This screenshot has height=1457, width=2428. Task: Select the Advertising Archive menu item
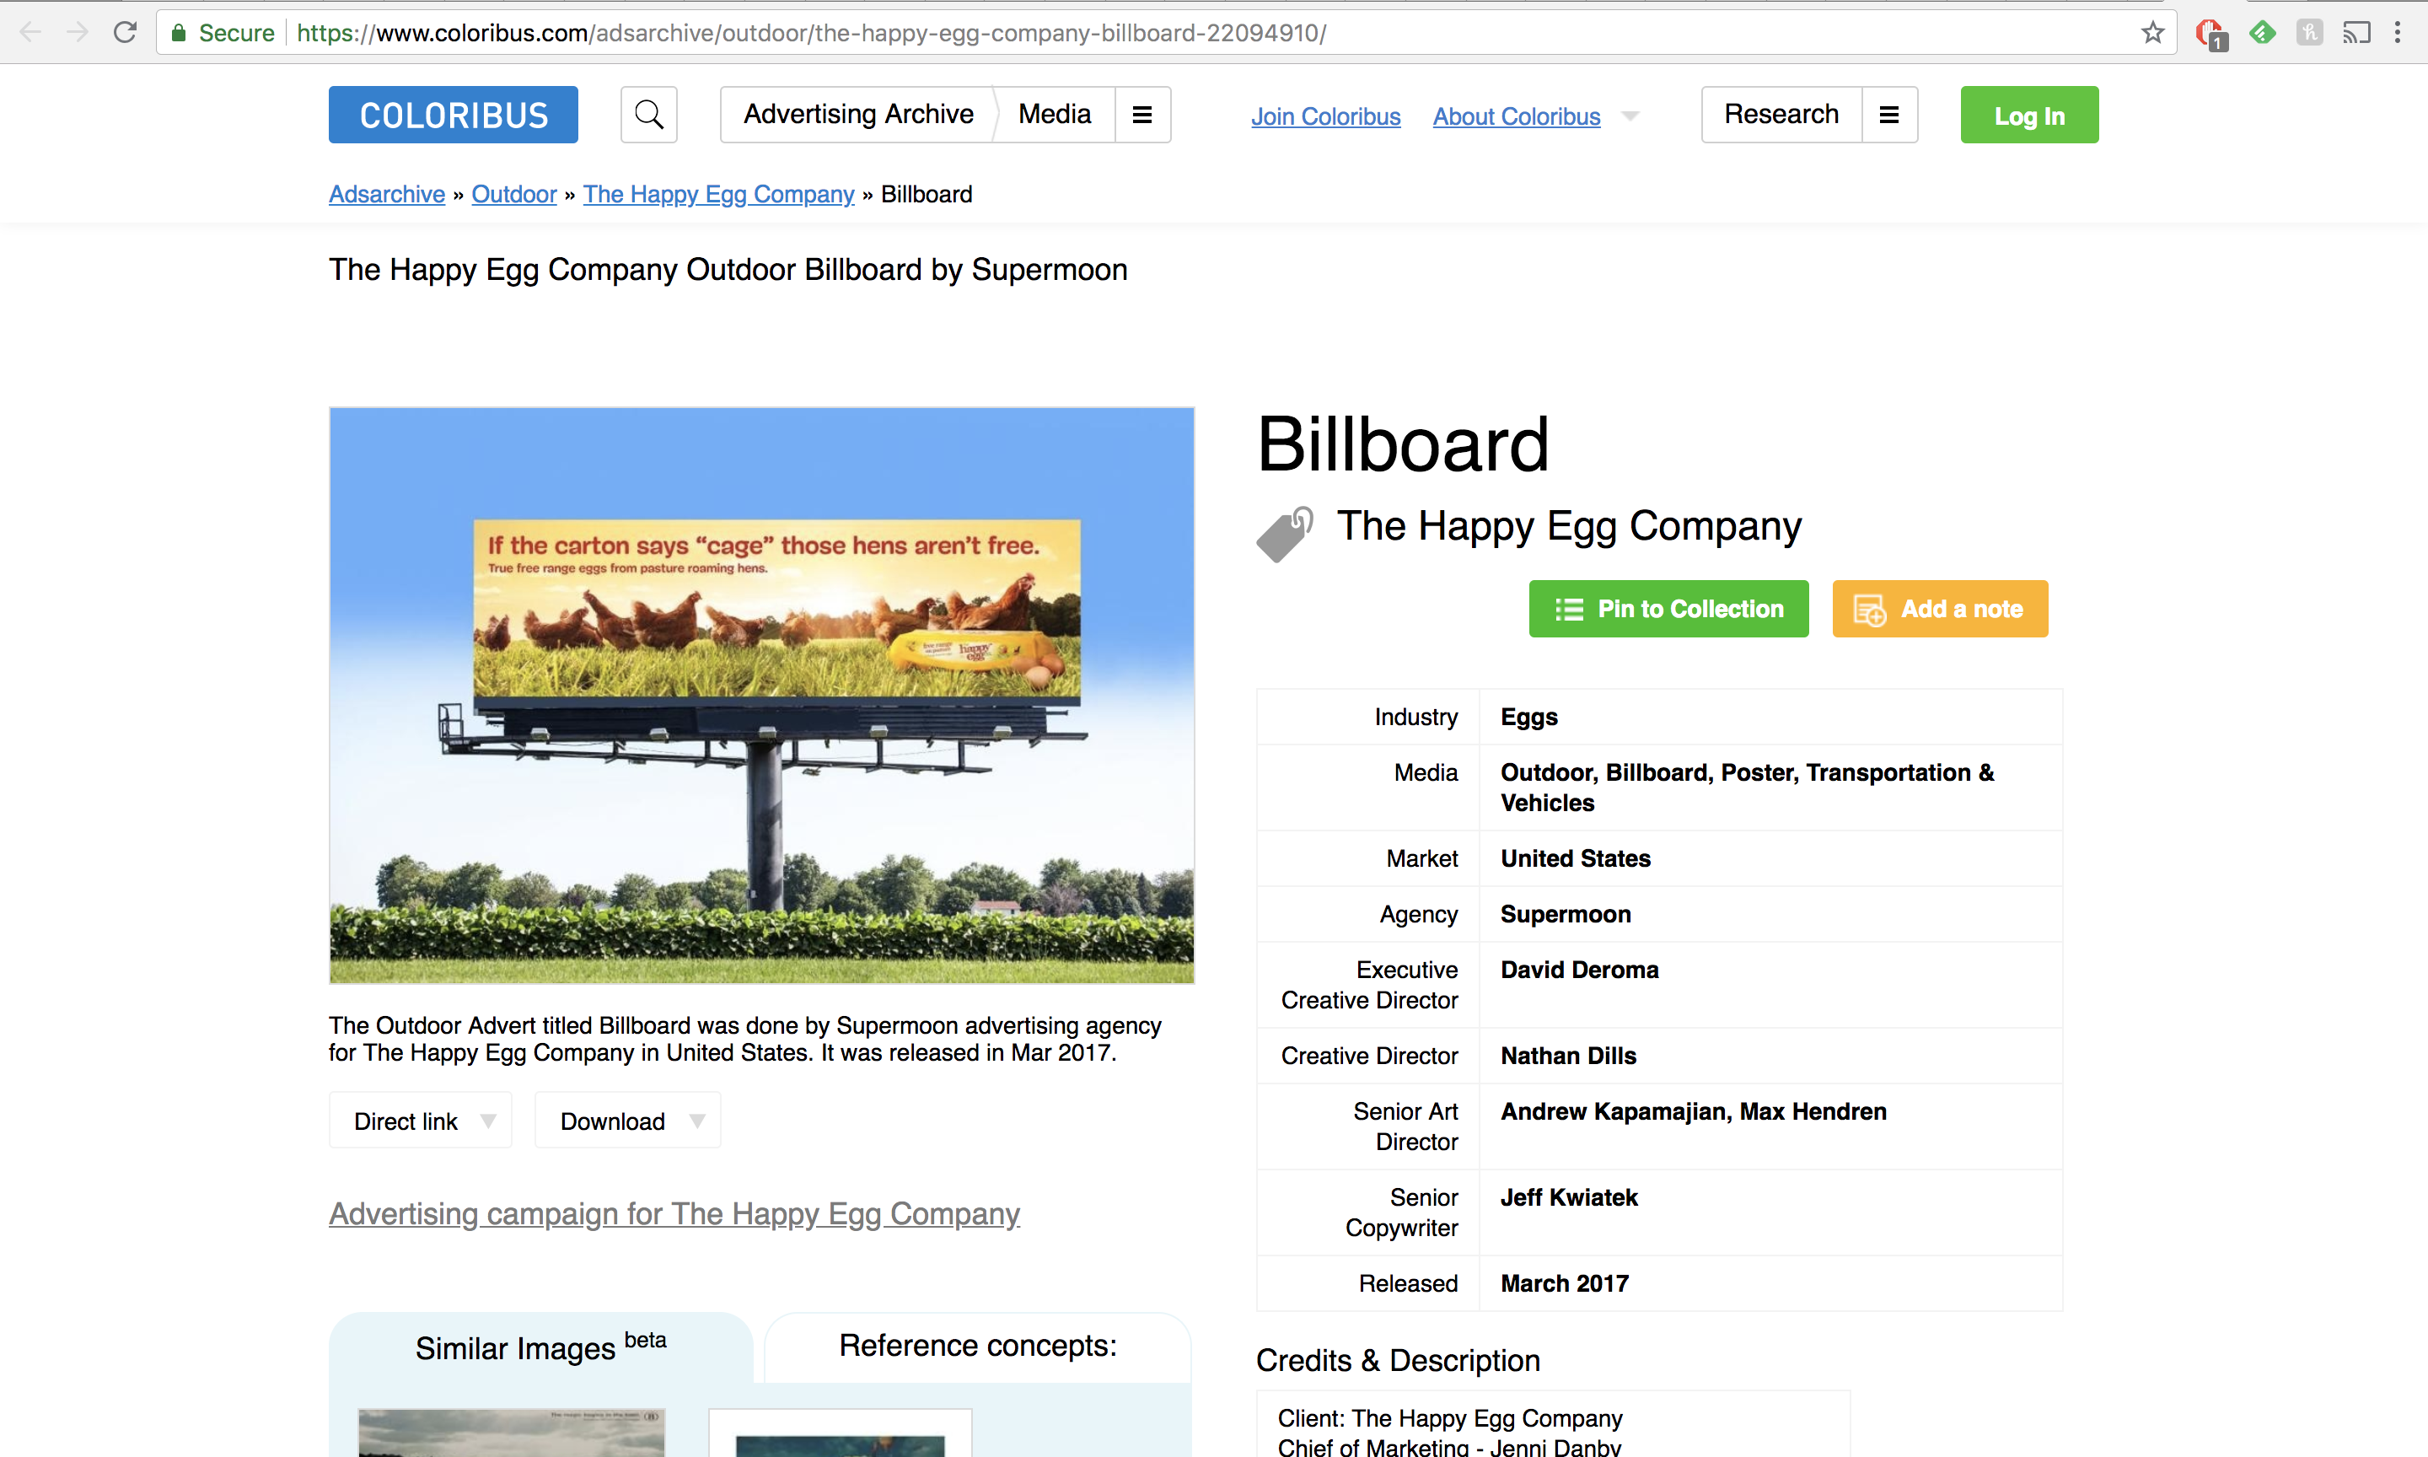pyautogui.click(x=857, y=115)
